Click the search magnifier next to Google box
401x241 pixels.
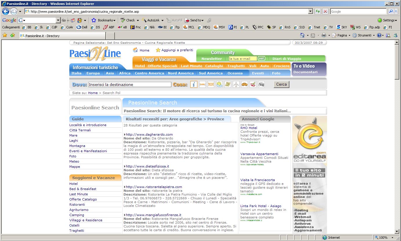pos(391,12)
